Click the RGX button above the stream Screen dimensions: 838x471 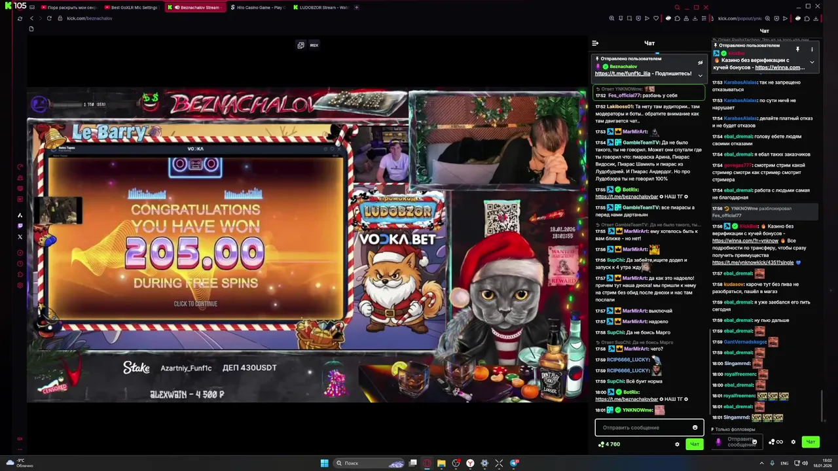coord(314,45)
